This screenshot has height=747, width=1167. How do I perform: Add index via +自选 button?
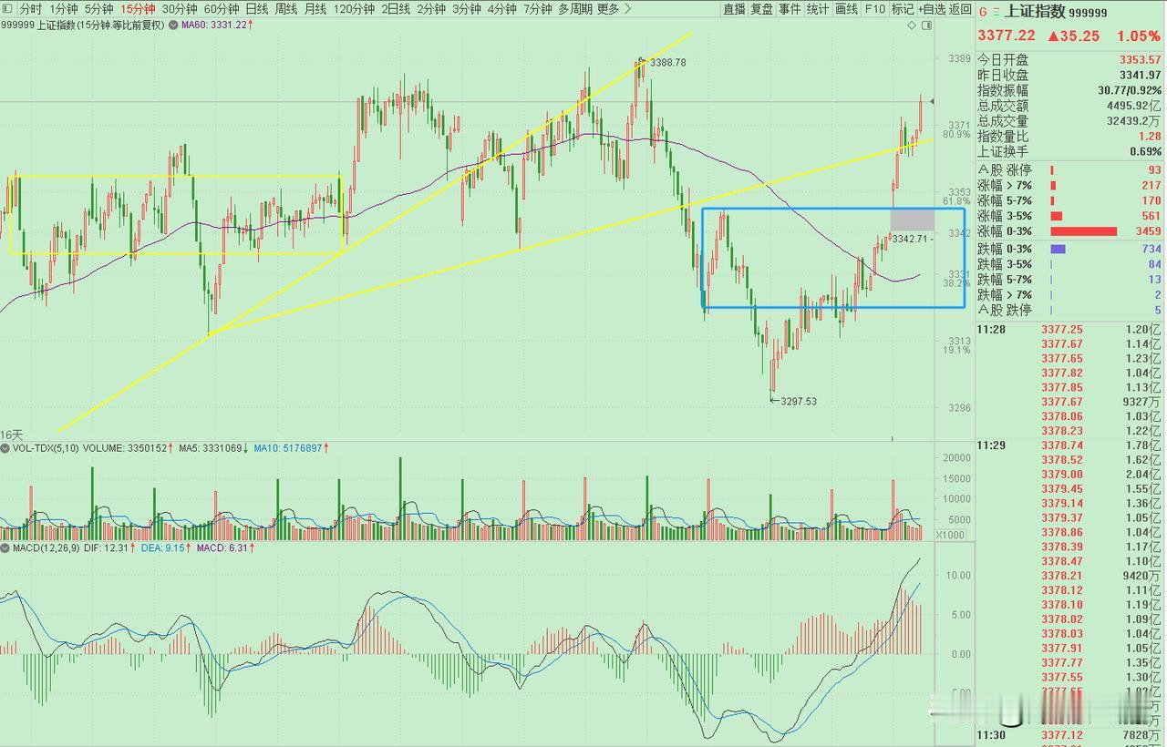pos(932,9)
